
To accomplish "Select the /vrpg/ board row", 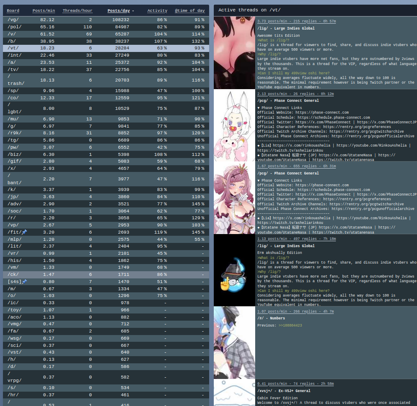I will pos(106,377).
